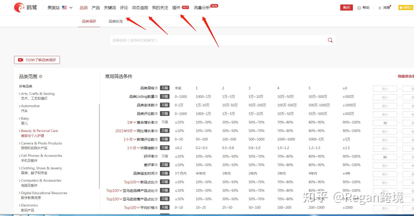Click the category list scrollbar
Screen dimensions: 414x216
pyautogui.click(x=99, y=147)
